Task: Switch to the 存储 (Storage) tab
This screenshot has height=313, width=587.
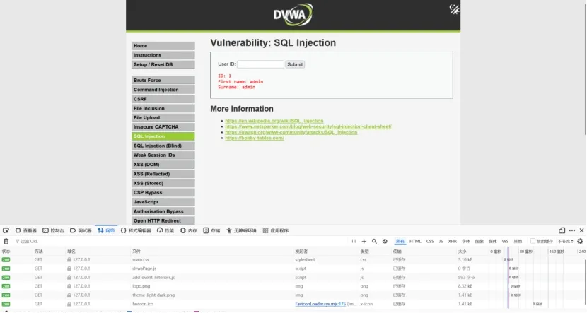Action: (x=211, y=230)
